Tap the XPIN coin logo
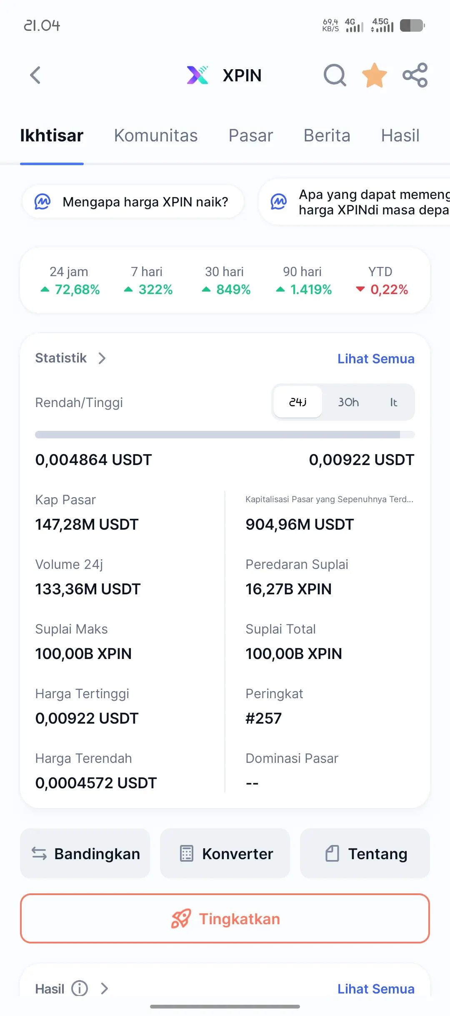450x1016 pixels. 197,75
